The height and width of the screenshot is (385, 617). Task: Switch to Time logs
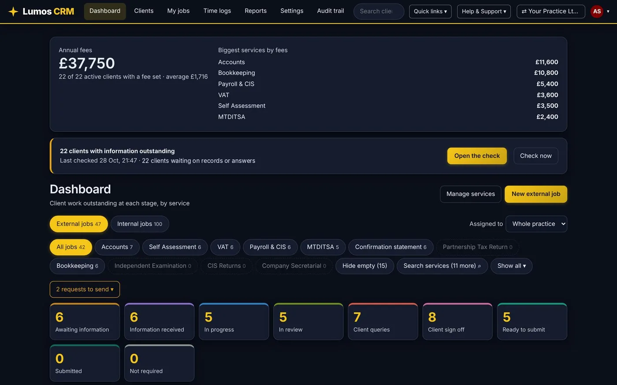217,11
